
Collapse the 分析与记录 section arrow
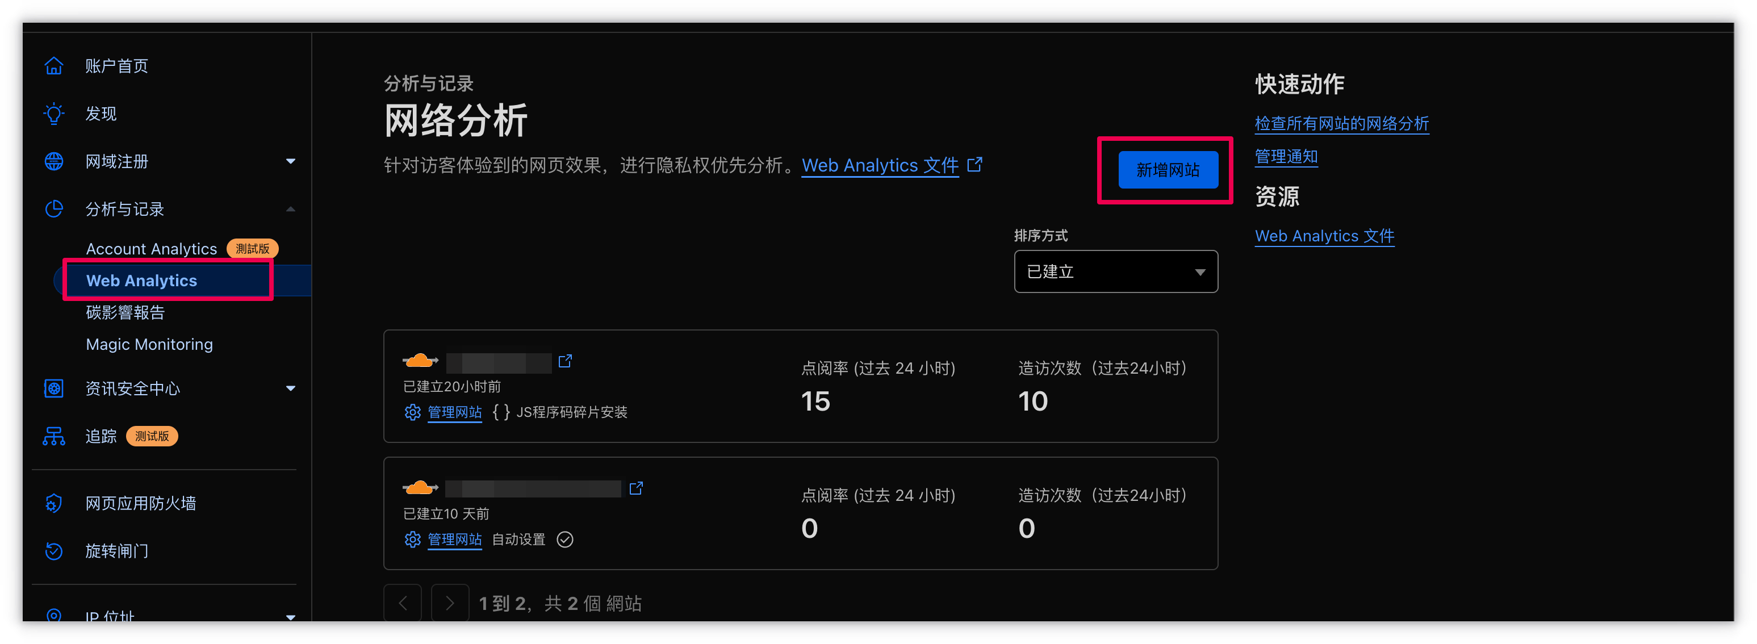point(291,209)
